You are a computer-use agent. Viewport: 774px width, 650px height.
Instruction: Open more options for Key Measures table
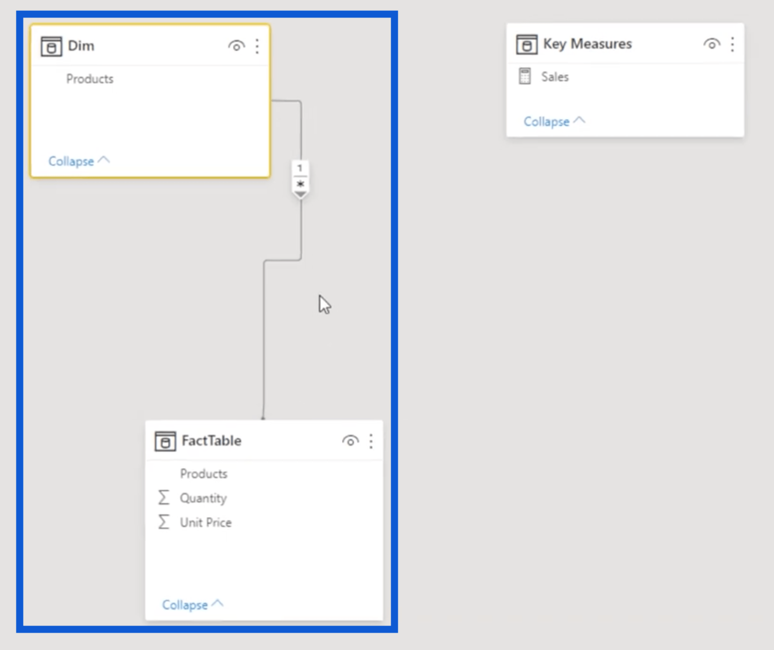733,44
